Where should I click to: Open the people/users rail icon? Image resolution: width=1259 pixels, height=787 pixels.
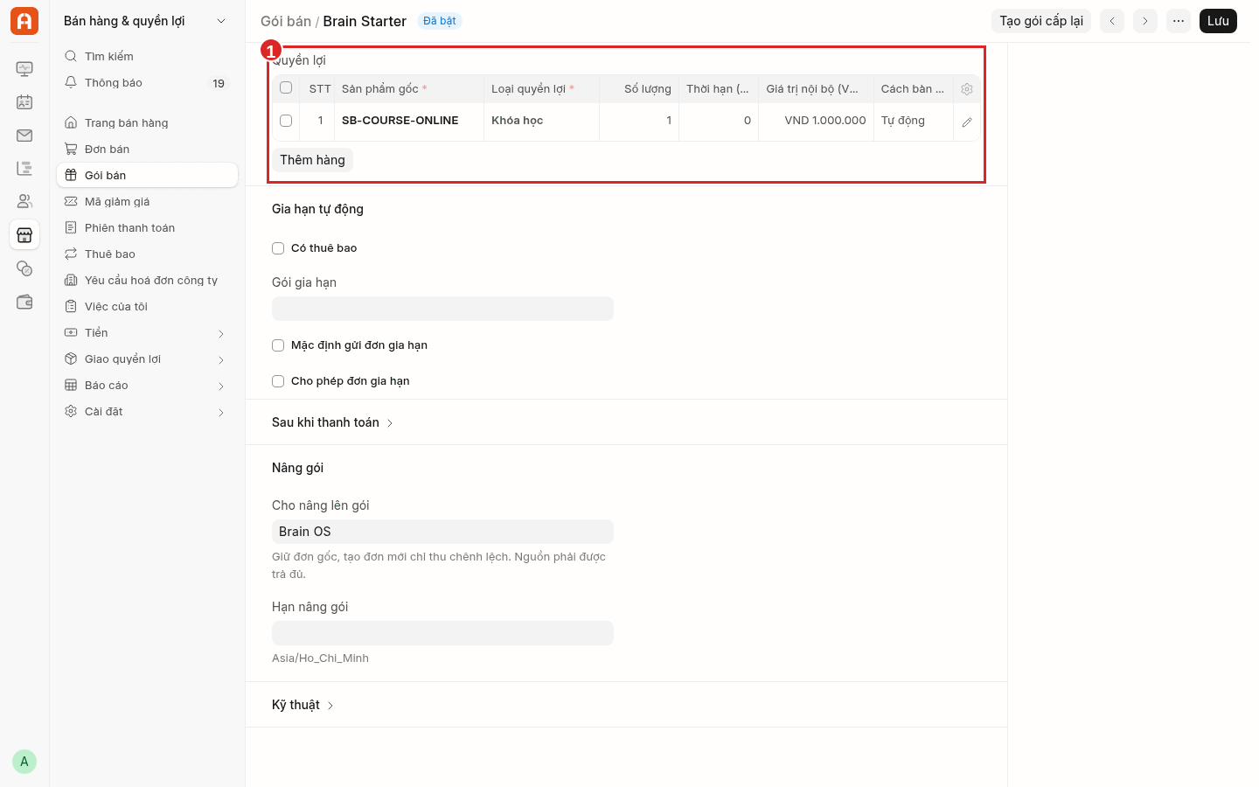24,202
